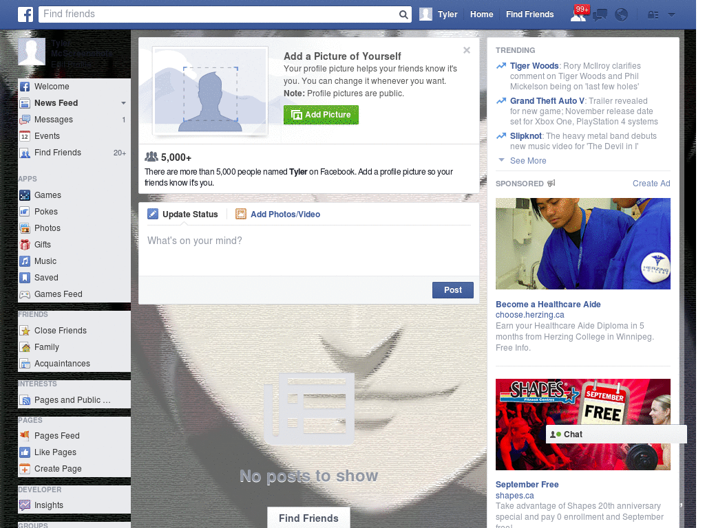Click the Herzing healthcare aide ad image
705x528 pixels.
click(x=582, y=244)
